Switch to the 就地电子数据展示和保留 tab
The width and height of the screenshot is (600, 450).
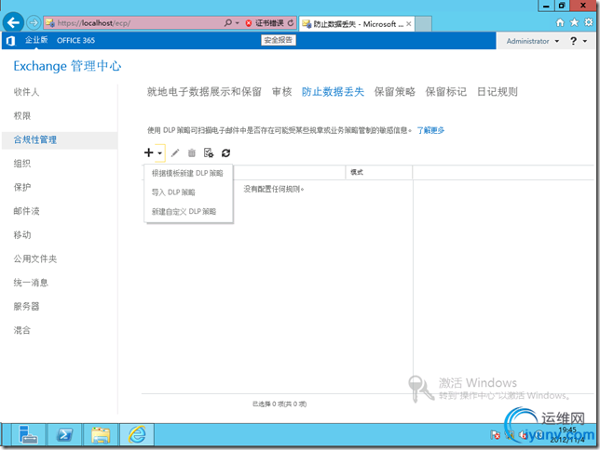point(204,92)
